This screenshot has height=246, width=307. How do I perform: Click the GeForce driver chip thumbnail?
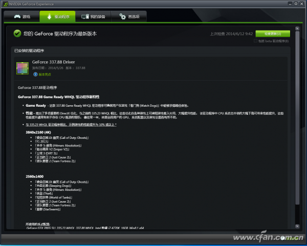(x=23, y=68)
